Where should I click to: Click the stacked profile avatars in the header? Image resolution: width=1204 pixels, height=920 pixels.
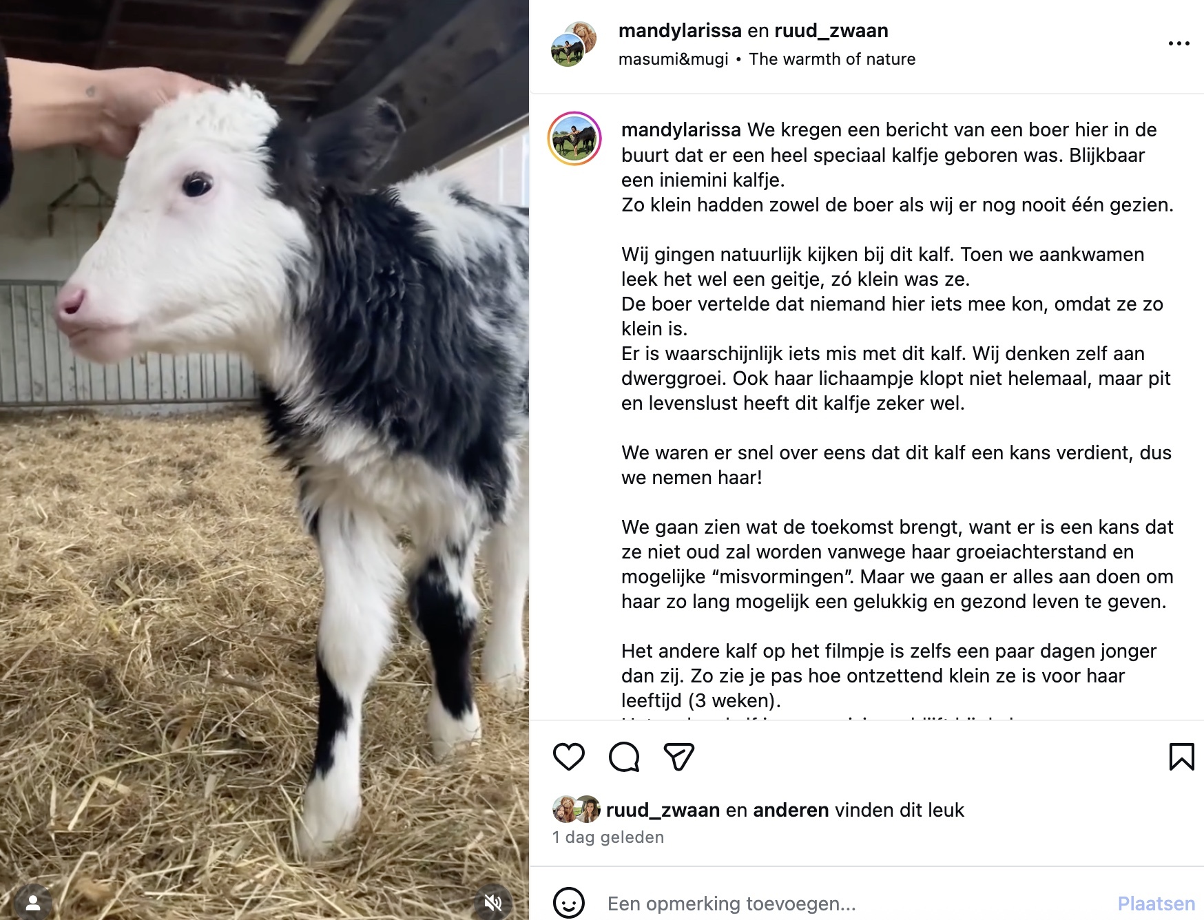[x=574, y=43]
